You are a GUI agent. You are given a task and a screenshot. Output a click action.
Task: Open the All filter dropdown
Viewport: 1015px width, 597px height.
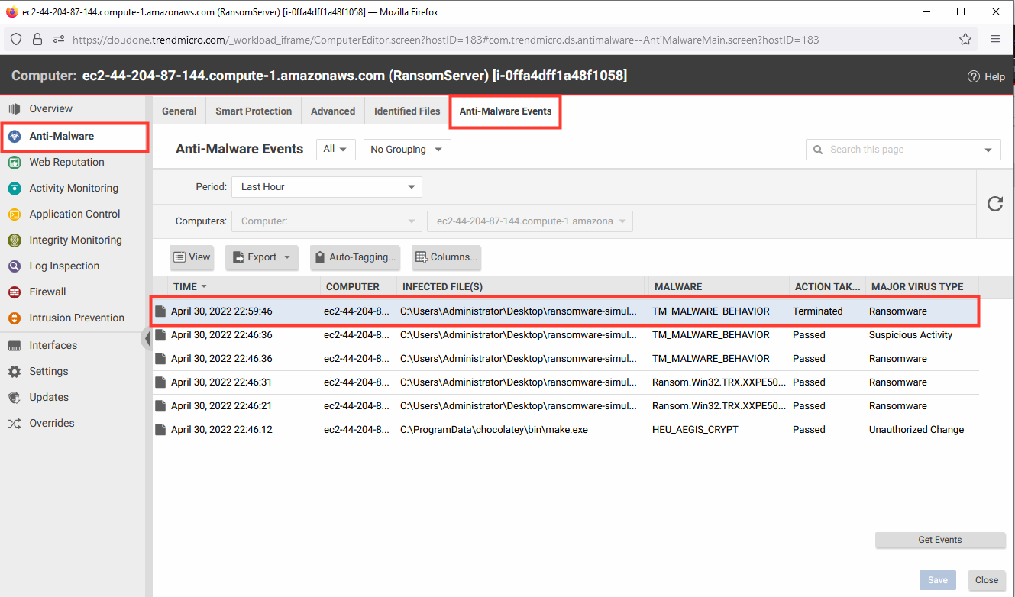pyautogui.click(x=336, y=150)
